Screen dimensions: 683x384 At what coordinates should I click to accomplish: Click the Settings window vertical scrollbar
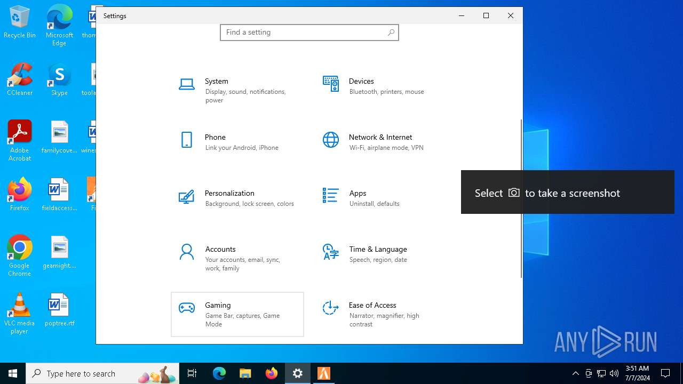tap(521, 198)
